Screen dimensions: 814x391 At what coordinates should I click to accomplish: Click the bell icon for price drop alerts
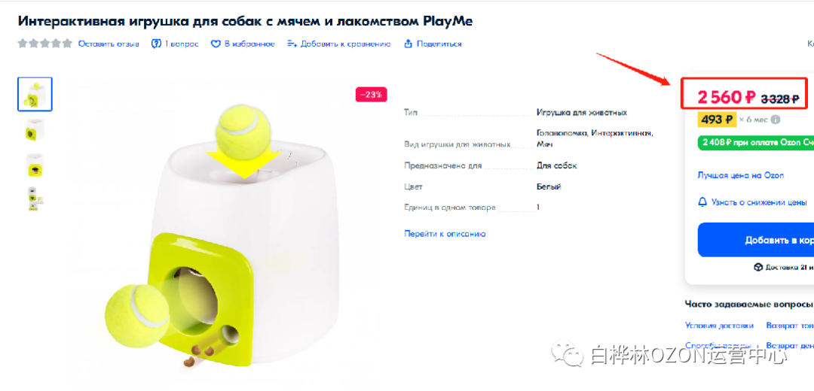[x=702, y=202]
